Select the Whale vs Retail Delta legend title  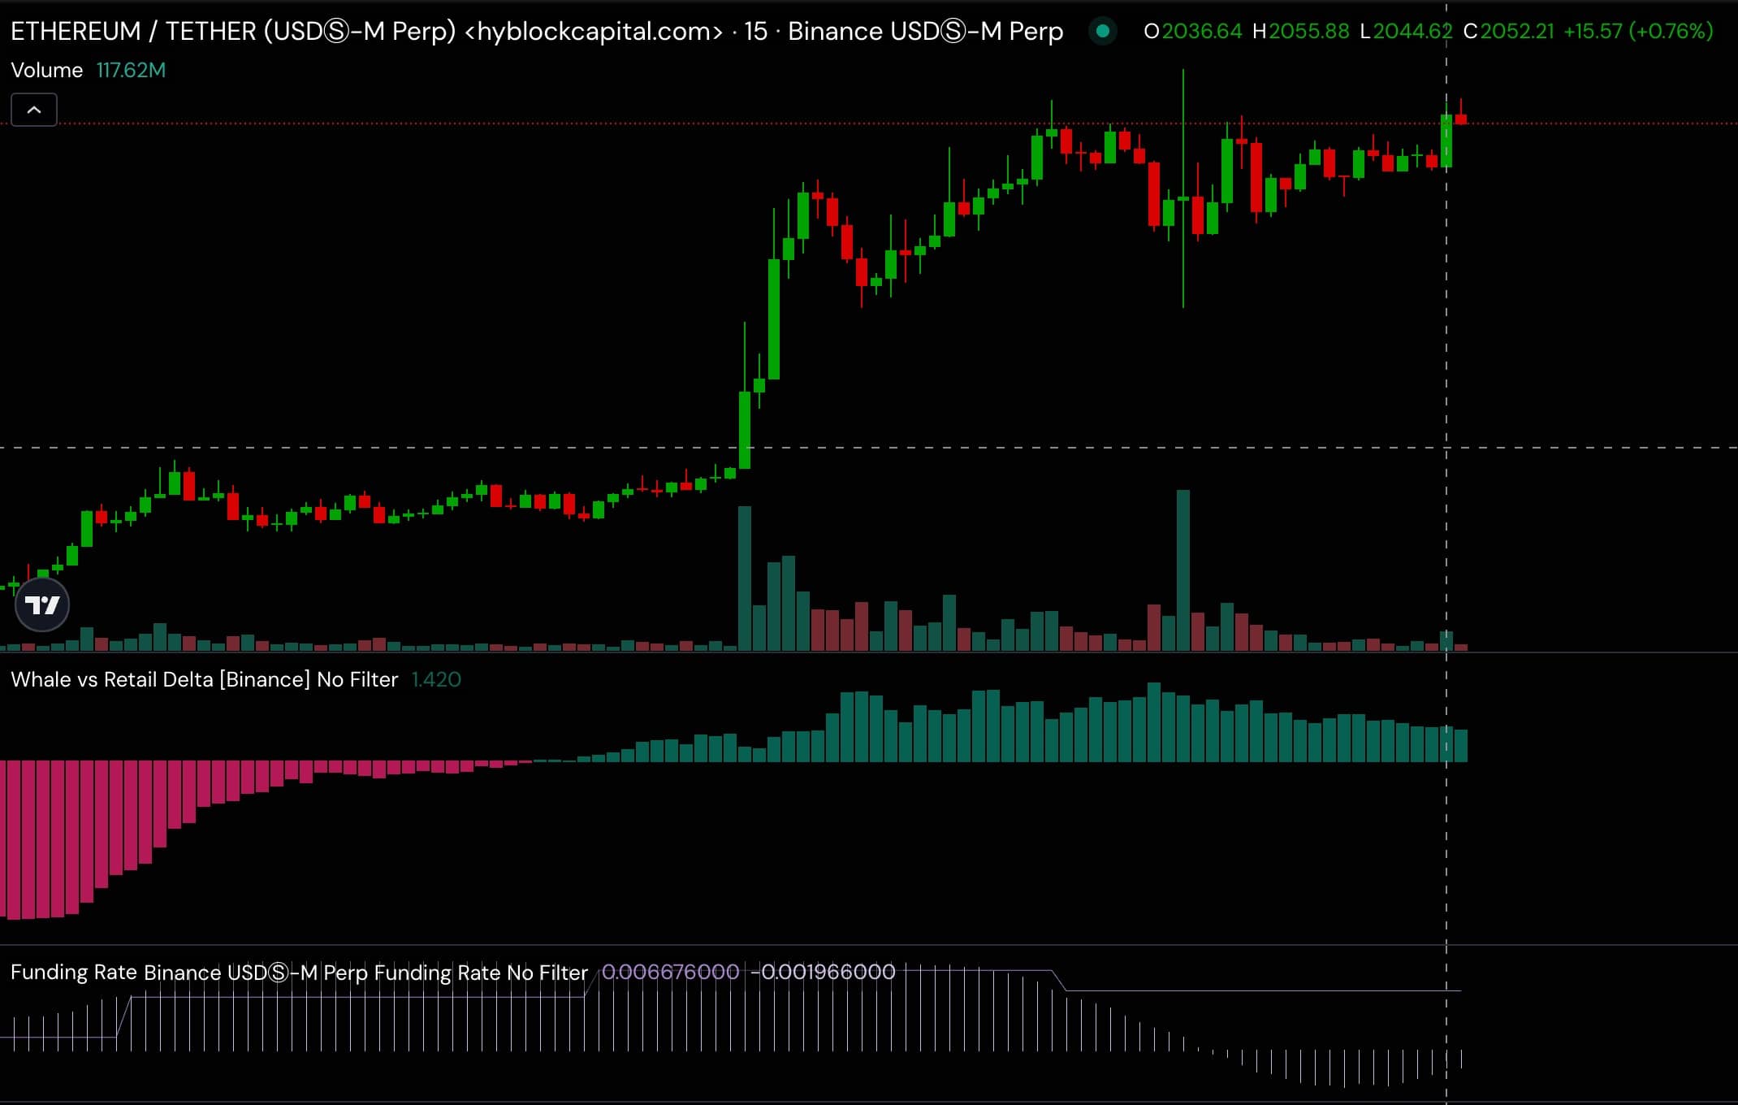pos(204,679)
